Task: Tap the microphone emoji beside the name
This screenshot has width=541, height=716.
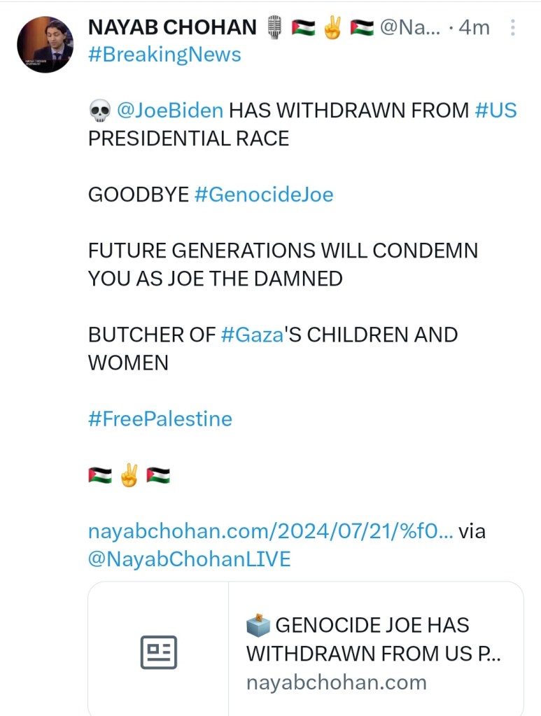Action: coord(274,28)
